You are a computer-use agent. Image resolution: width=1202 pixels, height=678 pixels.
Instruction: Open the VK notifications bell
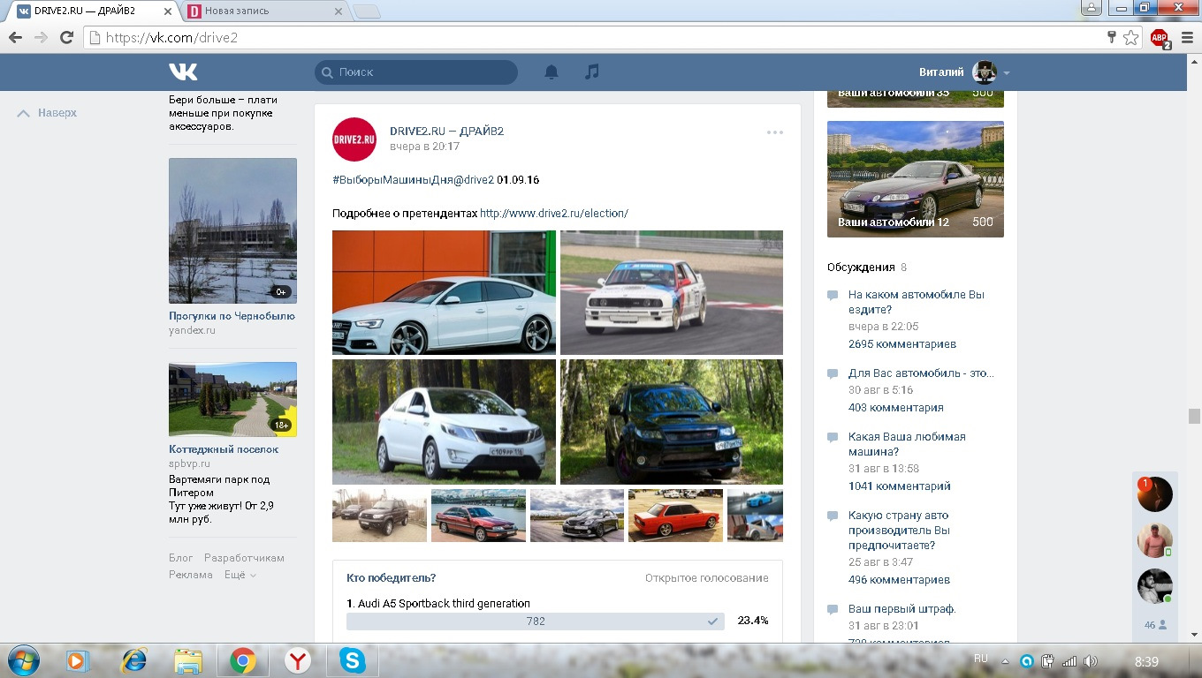(552, 72)
